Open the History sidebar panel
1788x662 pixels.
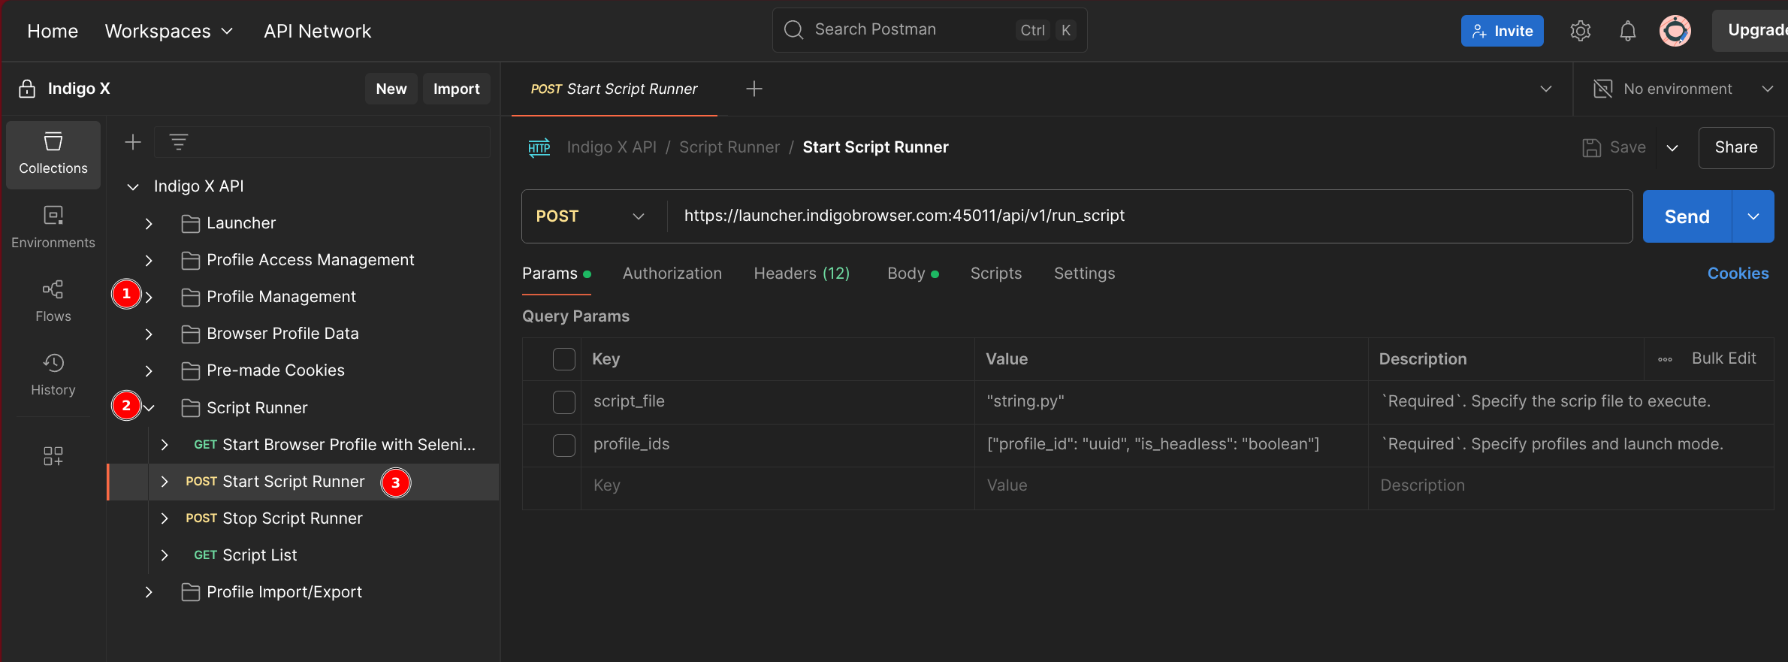pyautogui.click(x=53, y=375)
